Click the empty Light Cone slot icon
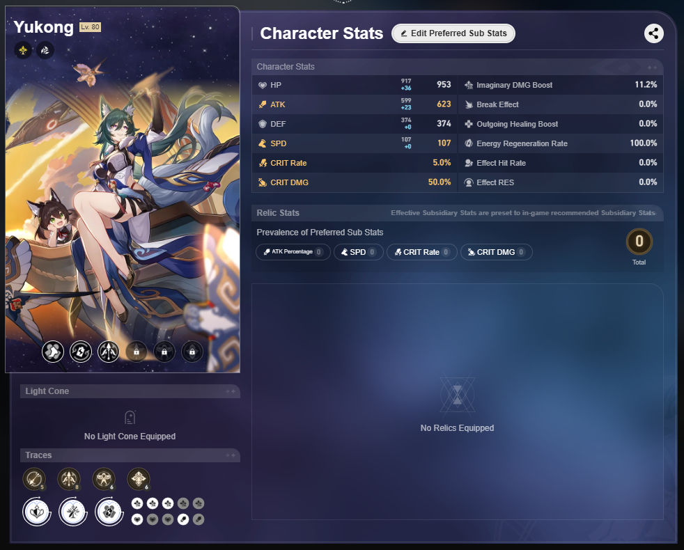This screenshot has width=684, height=550. [x=130, y=418]
